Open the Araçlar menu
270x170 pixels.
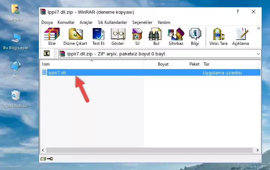pyautogui.click(x=86, y=22)
